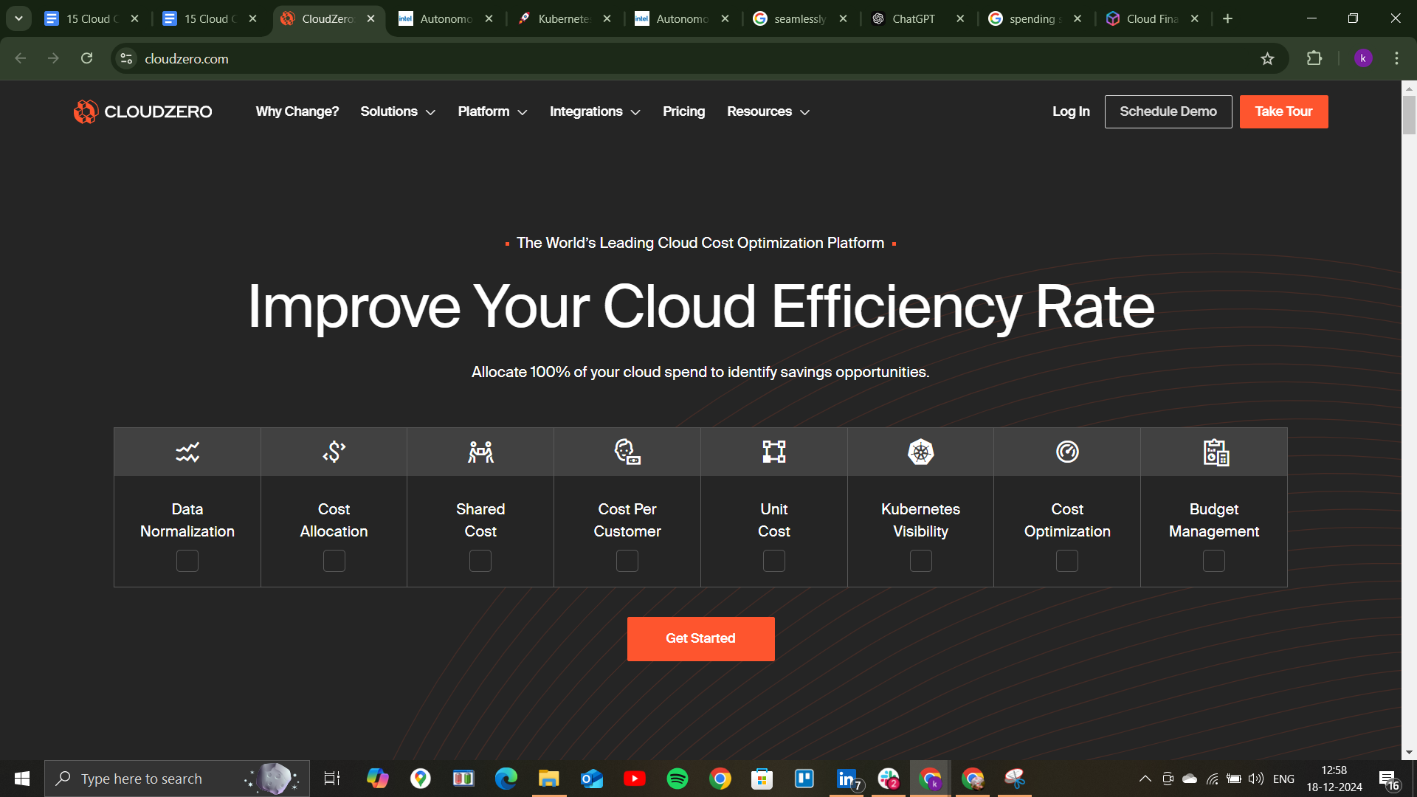
Task: Open the Platform dropdown
Action: click(492, 111)
